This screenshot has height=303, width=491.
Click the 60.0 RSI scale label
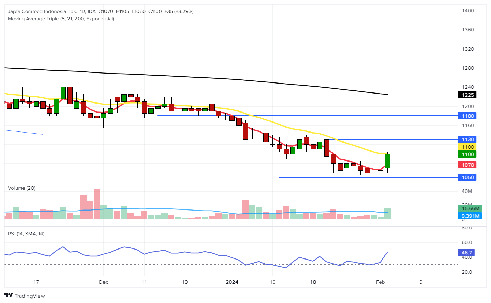point(467,242)
